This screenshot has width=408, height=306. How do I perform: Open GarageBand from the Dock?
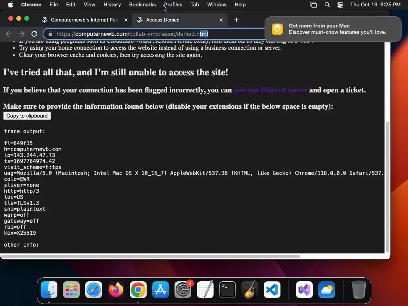coord(250,290)
